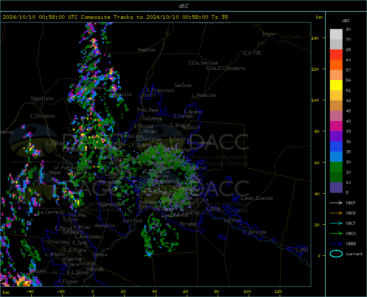This screenshot has width=367, height=297.
Task: Click the Potrerillos map label
Action: (75, 168)
